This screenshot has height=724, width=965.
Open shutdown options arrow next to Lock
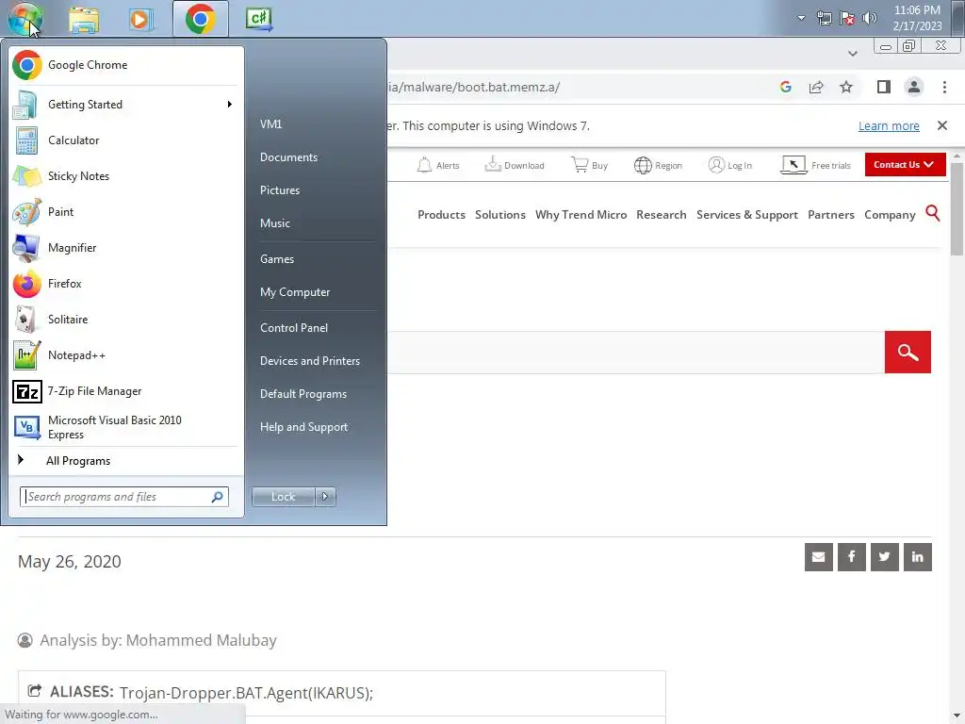(x=325, y=497)
